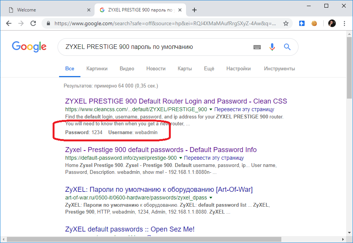This screenshot has width=353, height=243.
Task: Open the Ещё more options menu
Action: tap(209, 69)
